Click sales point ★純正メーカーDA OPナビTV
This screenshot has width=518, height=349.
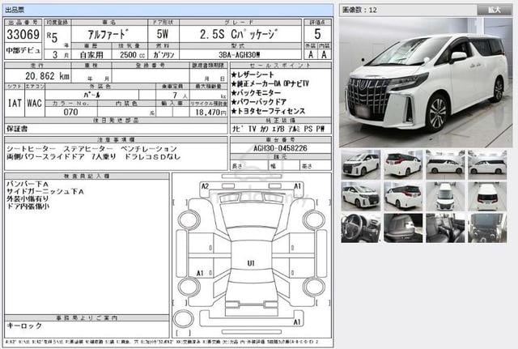pos(270,83)
